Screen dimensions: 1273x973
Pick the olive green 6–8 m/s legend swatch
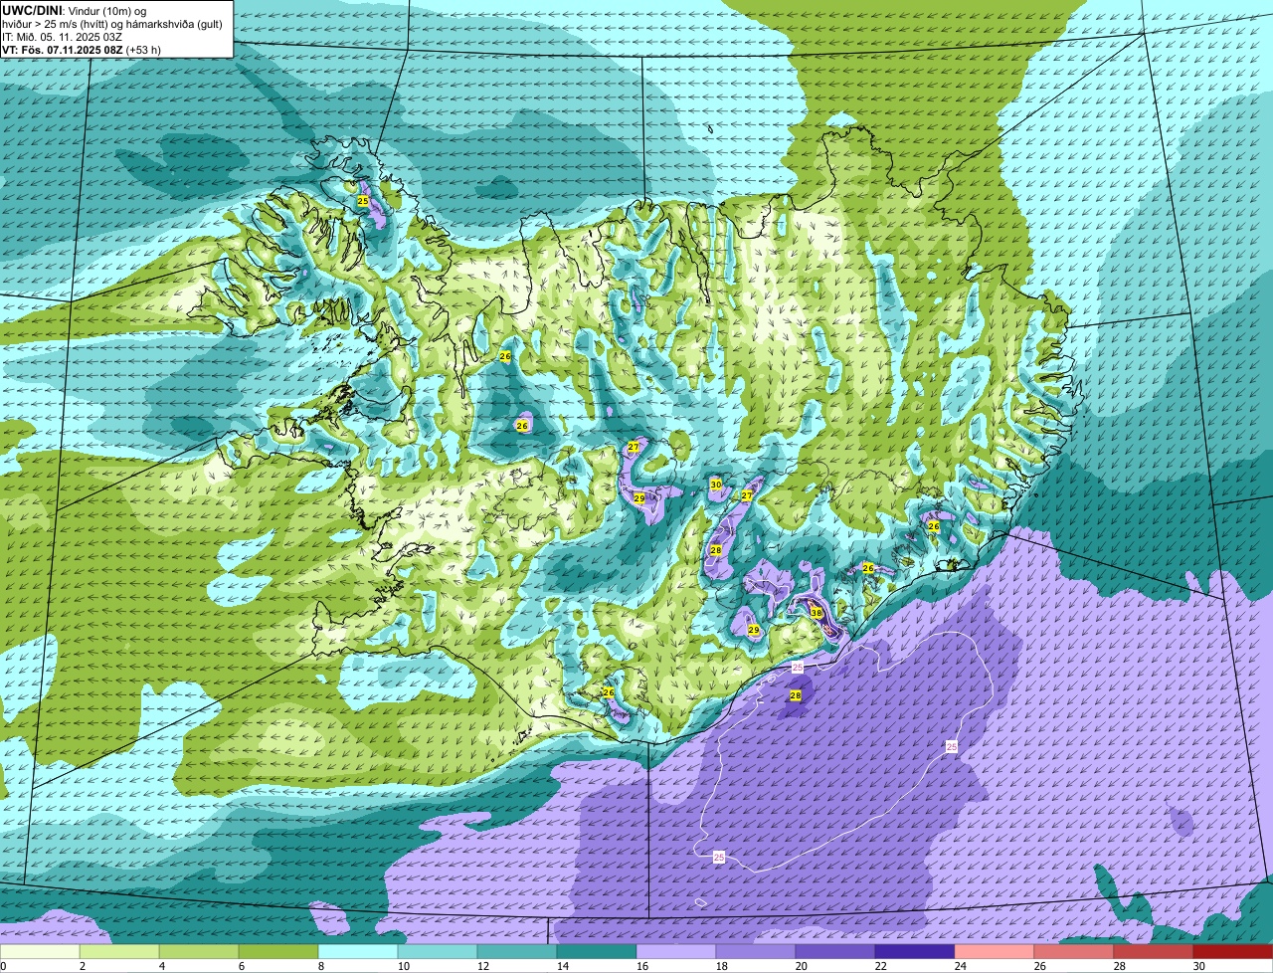point(278,952)
